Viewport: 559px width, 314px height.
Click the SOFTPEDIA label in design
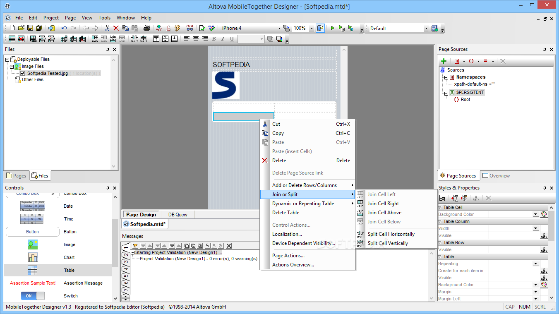point(231,65)
